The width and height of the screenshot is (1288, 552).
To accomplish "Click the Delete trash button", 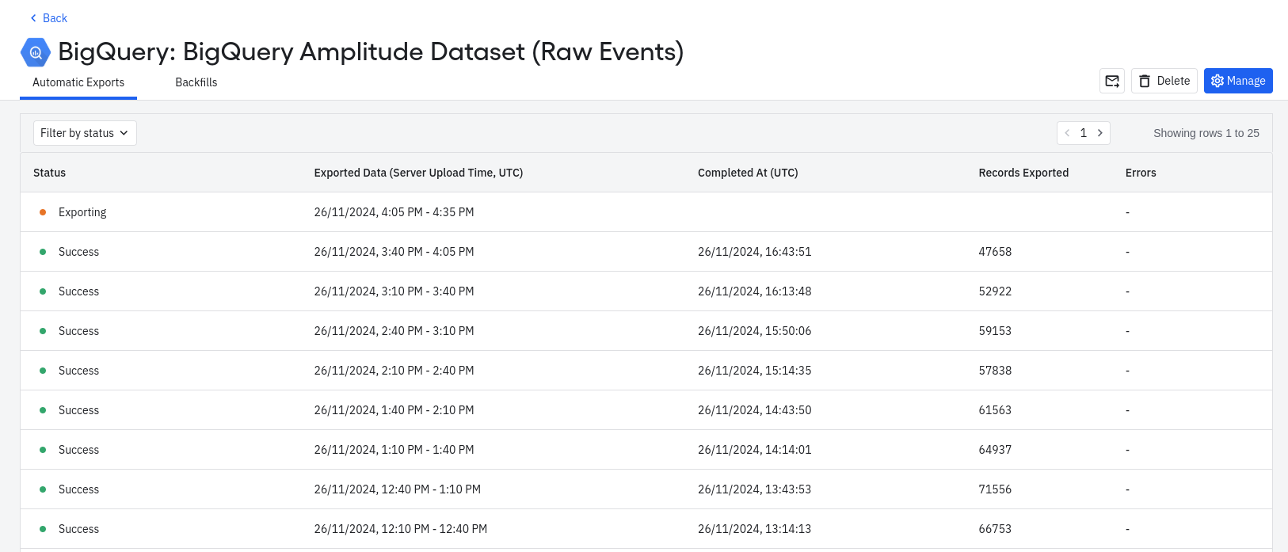I will click(1164, 81).
